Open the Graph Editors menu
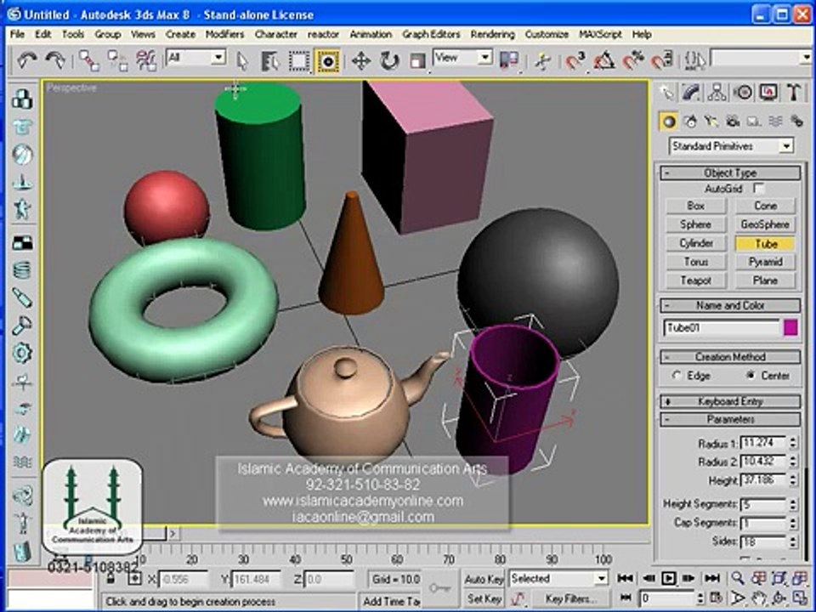Viewport: 816px width, 612px height. click(431, 34)
